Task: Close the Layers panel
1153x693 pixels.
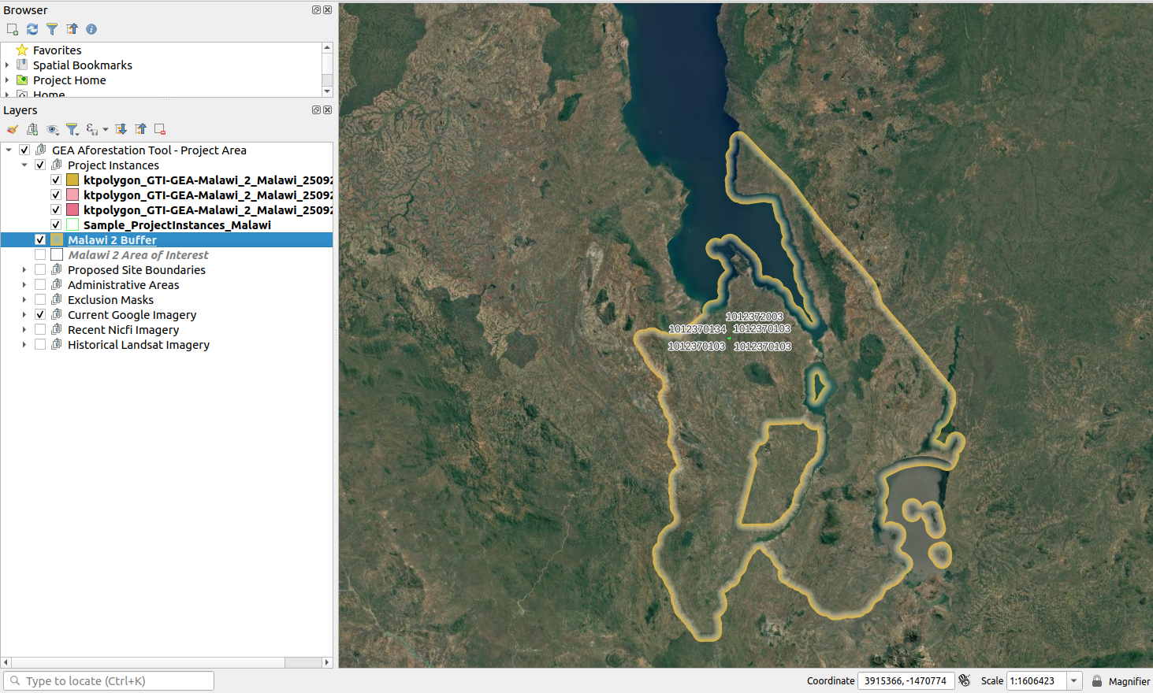Action: coord(328,110)
